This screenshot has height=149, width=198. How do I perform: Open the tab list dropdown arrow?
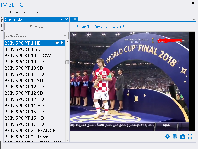194,20
